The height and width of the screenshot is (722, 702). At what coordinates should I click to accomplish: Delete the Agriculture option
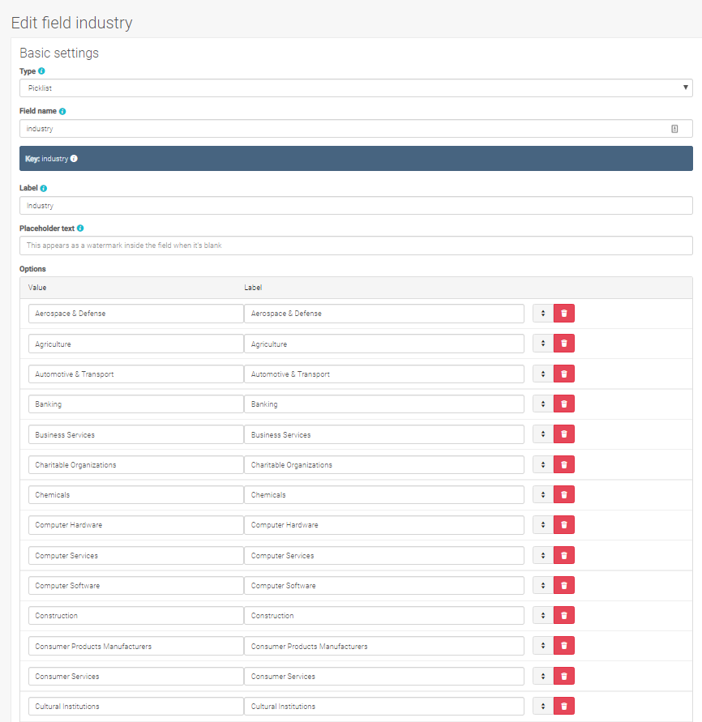(x=564, y=344)
